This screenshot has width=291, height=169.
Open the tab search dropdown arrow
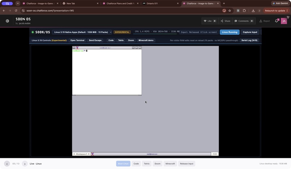(18, 3)
